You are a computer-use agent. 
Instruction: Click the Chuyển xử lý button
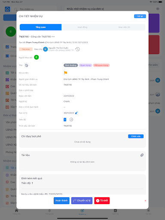(82, 201)
